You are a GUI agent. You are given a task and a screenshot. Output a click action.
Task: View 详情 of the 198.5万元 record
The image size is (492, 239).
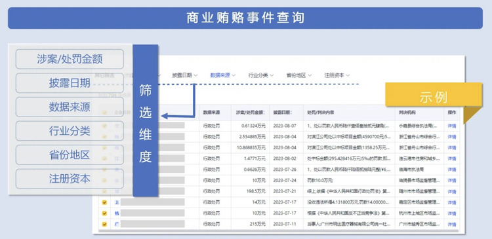tap(451, 191)
